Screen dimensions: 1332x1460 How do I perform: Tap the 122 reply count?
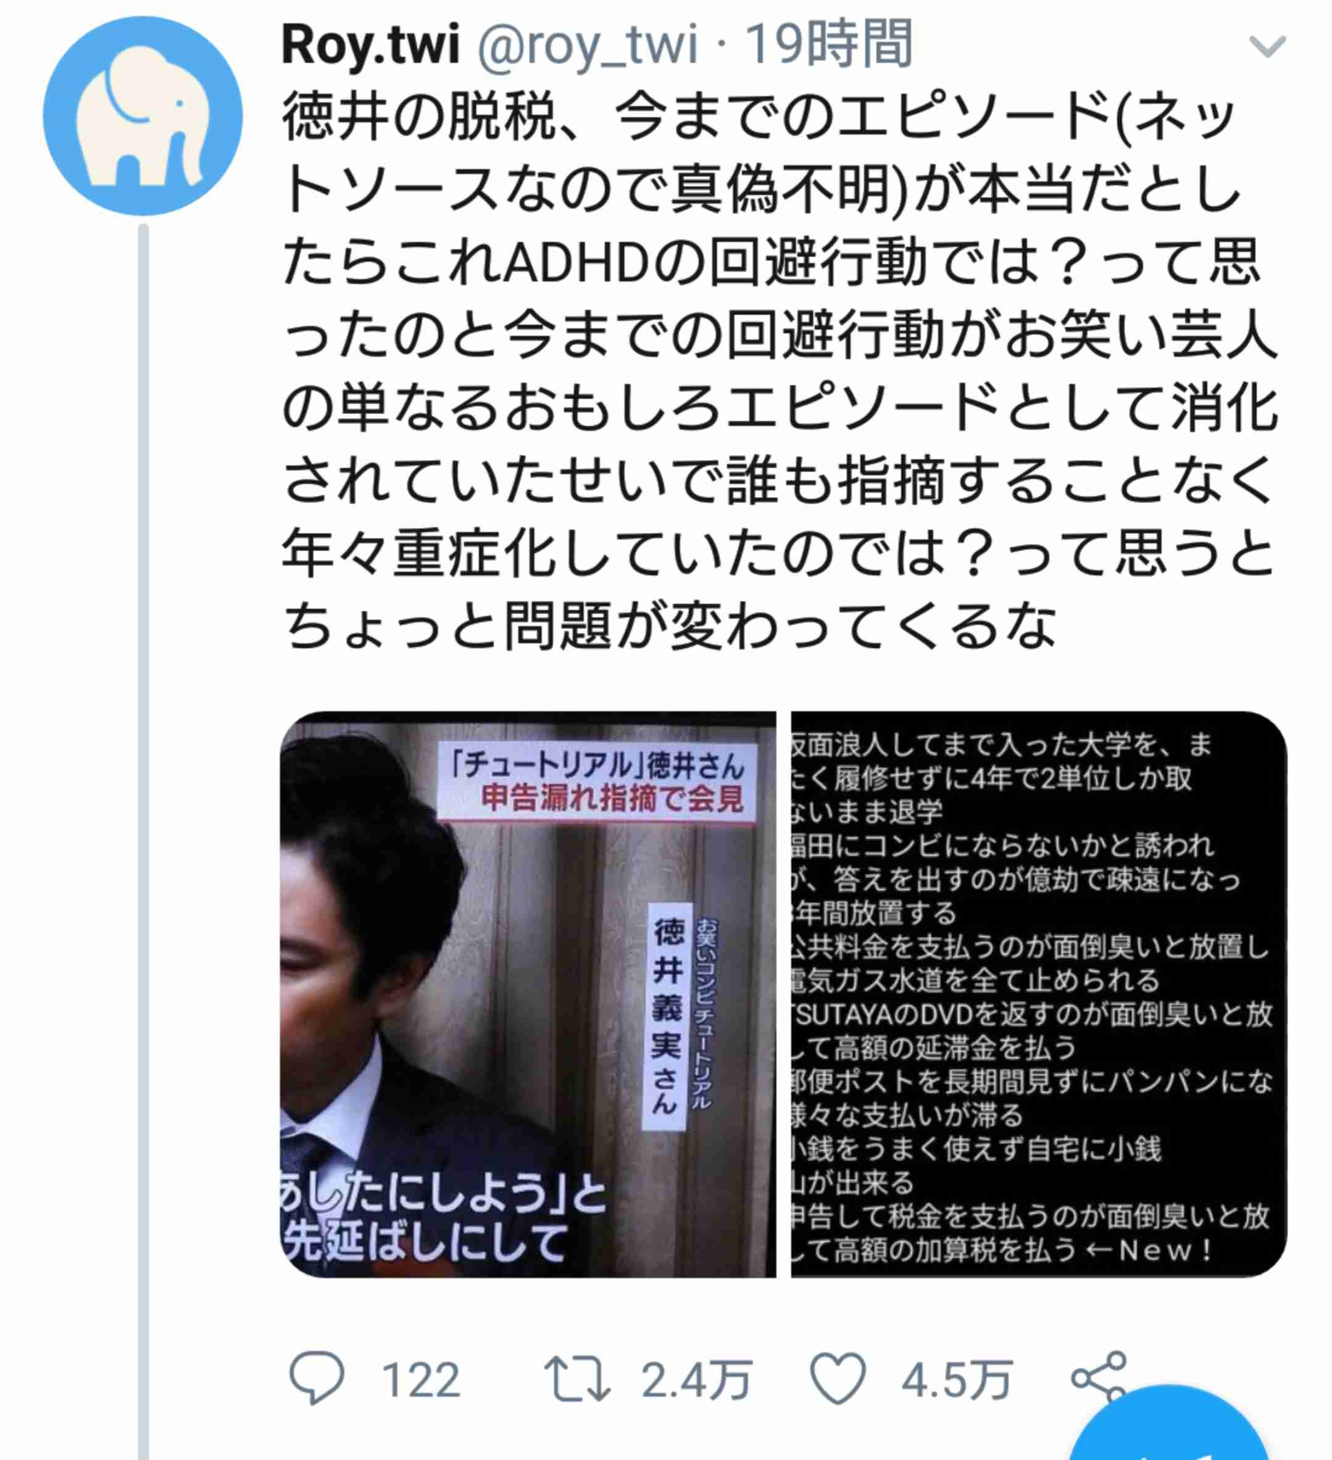[x=420, y=1380]
